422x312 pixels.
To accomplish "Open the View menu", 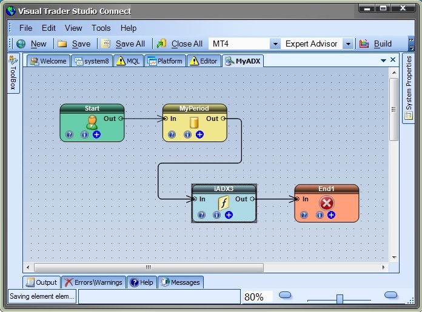I will (x=73, y=28).
